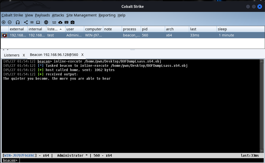Click the 'test' listener cell
This screenshot has width=265, height=163.
56,35
